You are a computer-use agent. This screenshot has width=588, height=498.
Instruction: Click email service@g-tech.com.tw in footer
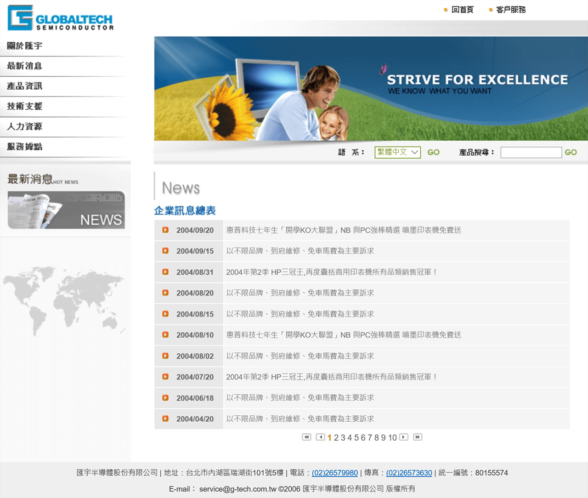click(237, 489)
